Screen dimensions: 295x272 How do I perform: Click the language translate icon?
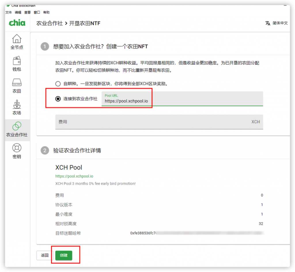coord(268,23)
